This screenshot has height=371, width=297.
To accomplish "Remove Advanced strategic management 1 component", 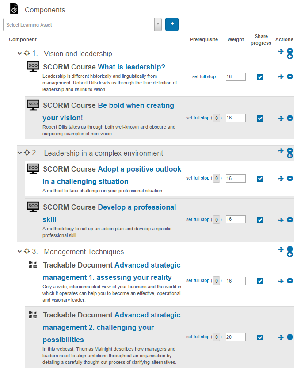I will pos(290,281).
